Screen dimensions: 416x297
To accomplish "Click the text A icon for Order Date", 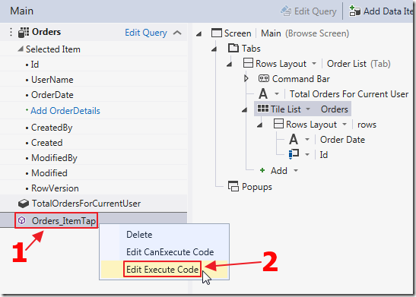I will click(x=294, y=139).
